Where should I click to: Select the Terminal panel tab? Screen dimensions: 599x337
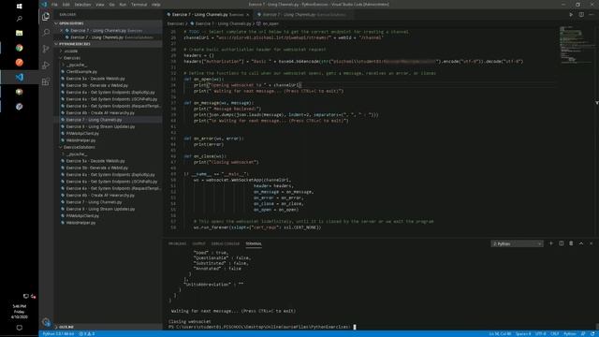254,243
